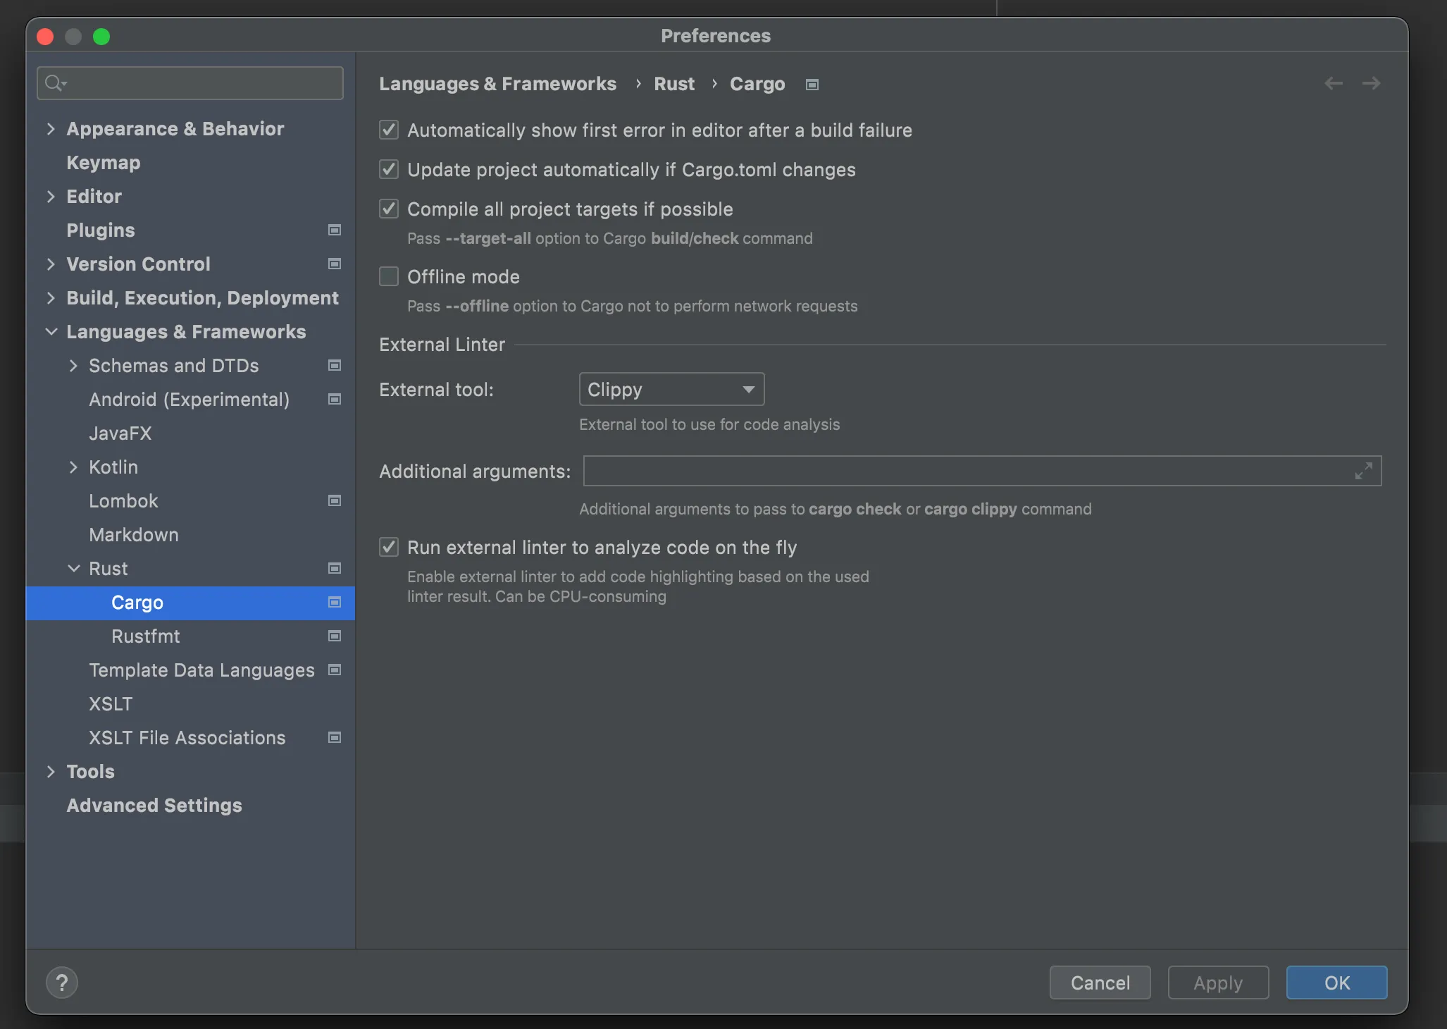This screenshot has height=1029, width=1447.
Task: Click project settings icon next to Plugins
Action: click(x=335, y=230)
